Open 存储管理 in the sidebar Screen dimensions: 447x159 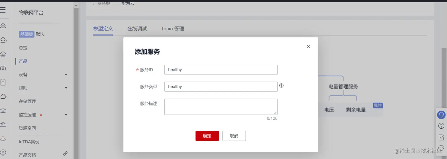[27, 101]
